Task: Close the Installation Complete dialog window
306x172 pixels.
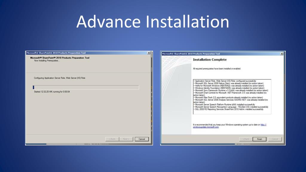Action: pyautogui.click(x=281, y=54)
